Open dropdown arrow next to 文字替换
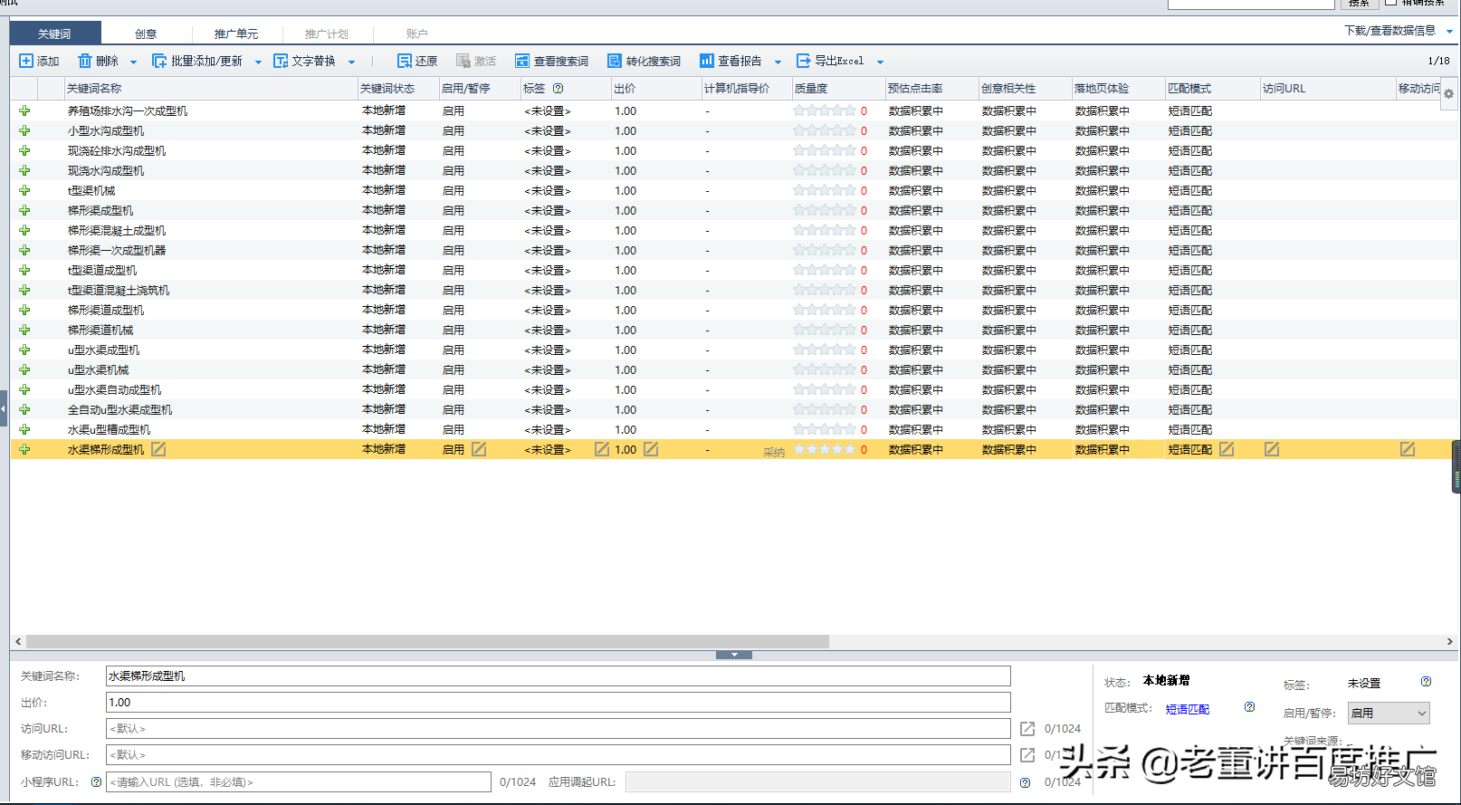The width and height of the screenshot is (1461, 805). click(x=351, y=62)
